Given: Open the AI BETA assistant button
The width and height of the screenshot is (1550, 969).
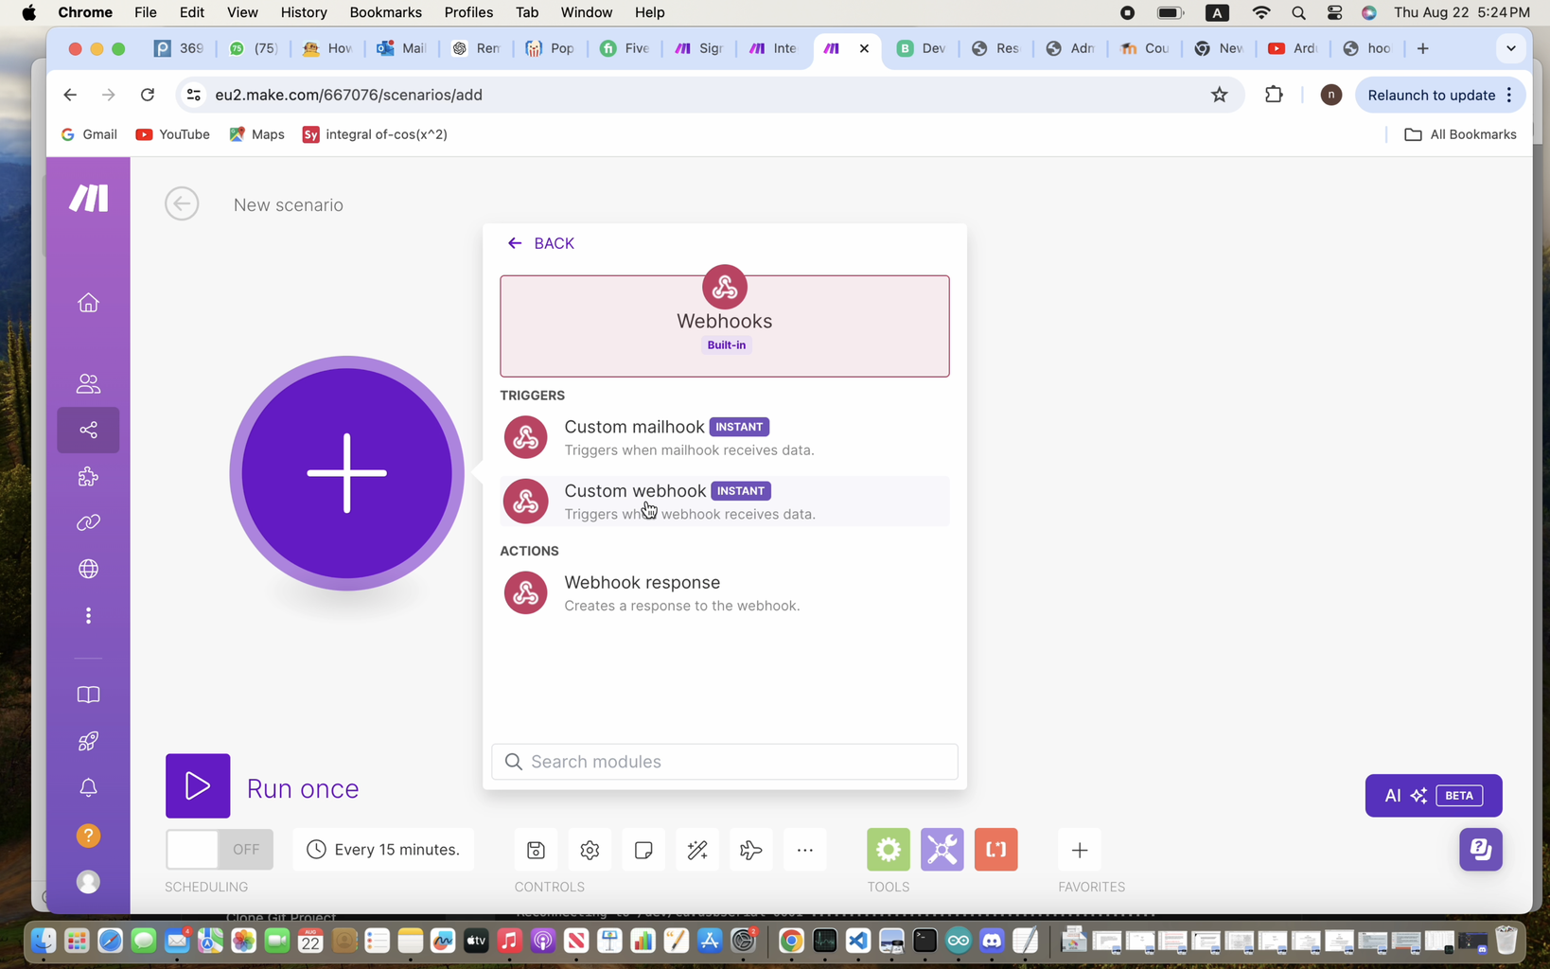Looking at the screenshot, I should coord(1434,796).
